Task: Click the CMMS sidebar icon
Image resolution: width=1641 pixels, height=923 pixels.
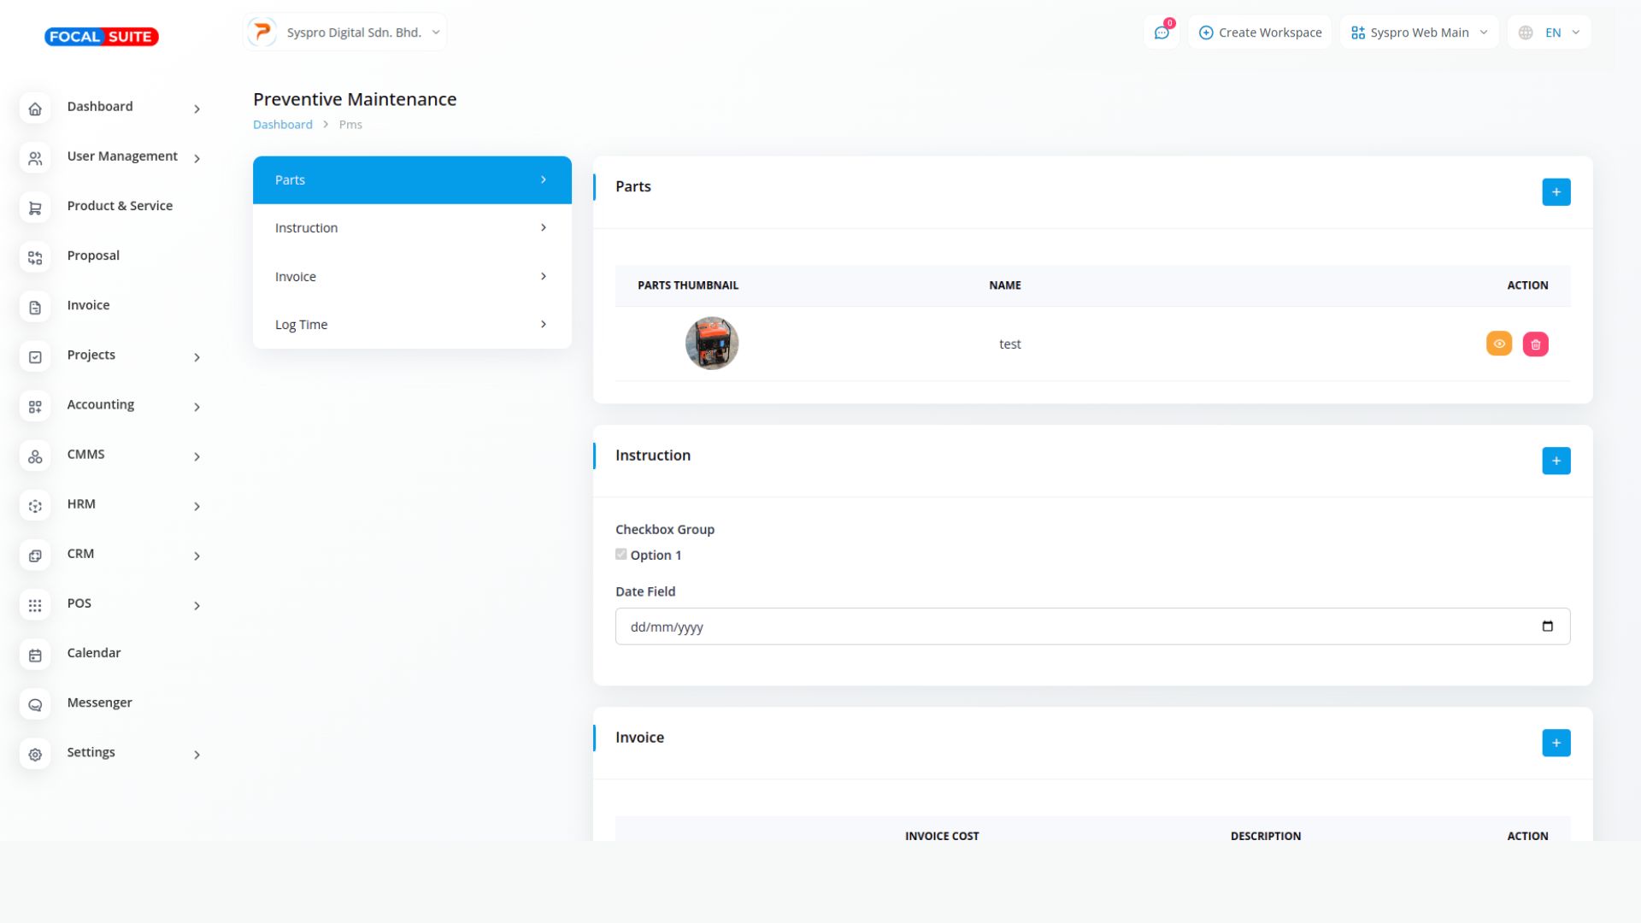Action: click(x=35, y=456)
